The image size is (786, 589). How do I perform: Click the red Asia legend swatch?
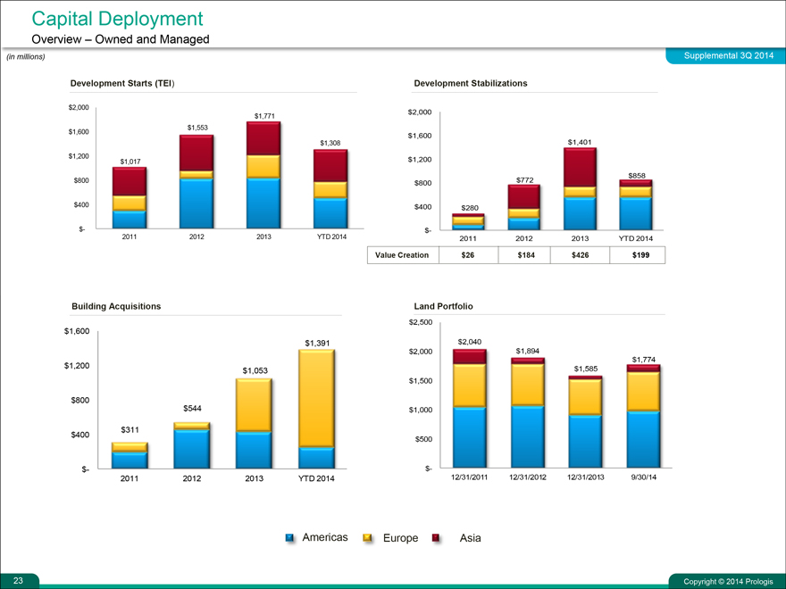435,538
